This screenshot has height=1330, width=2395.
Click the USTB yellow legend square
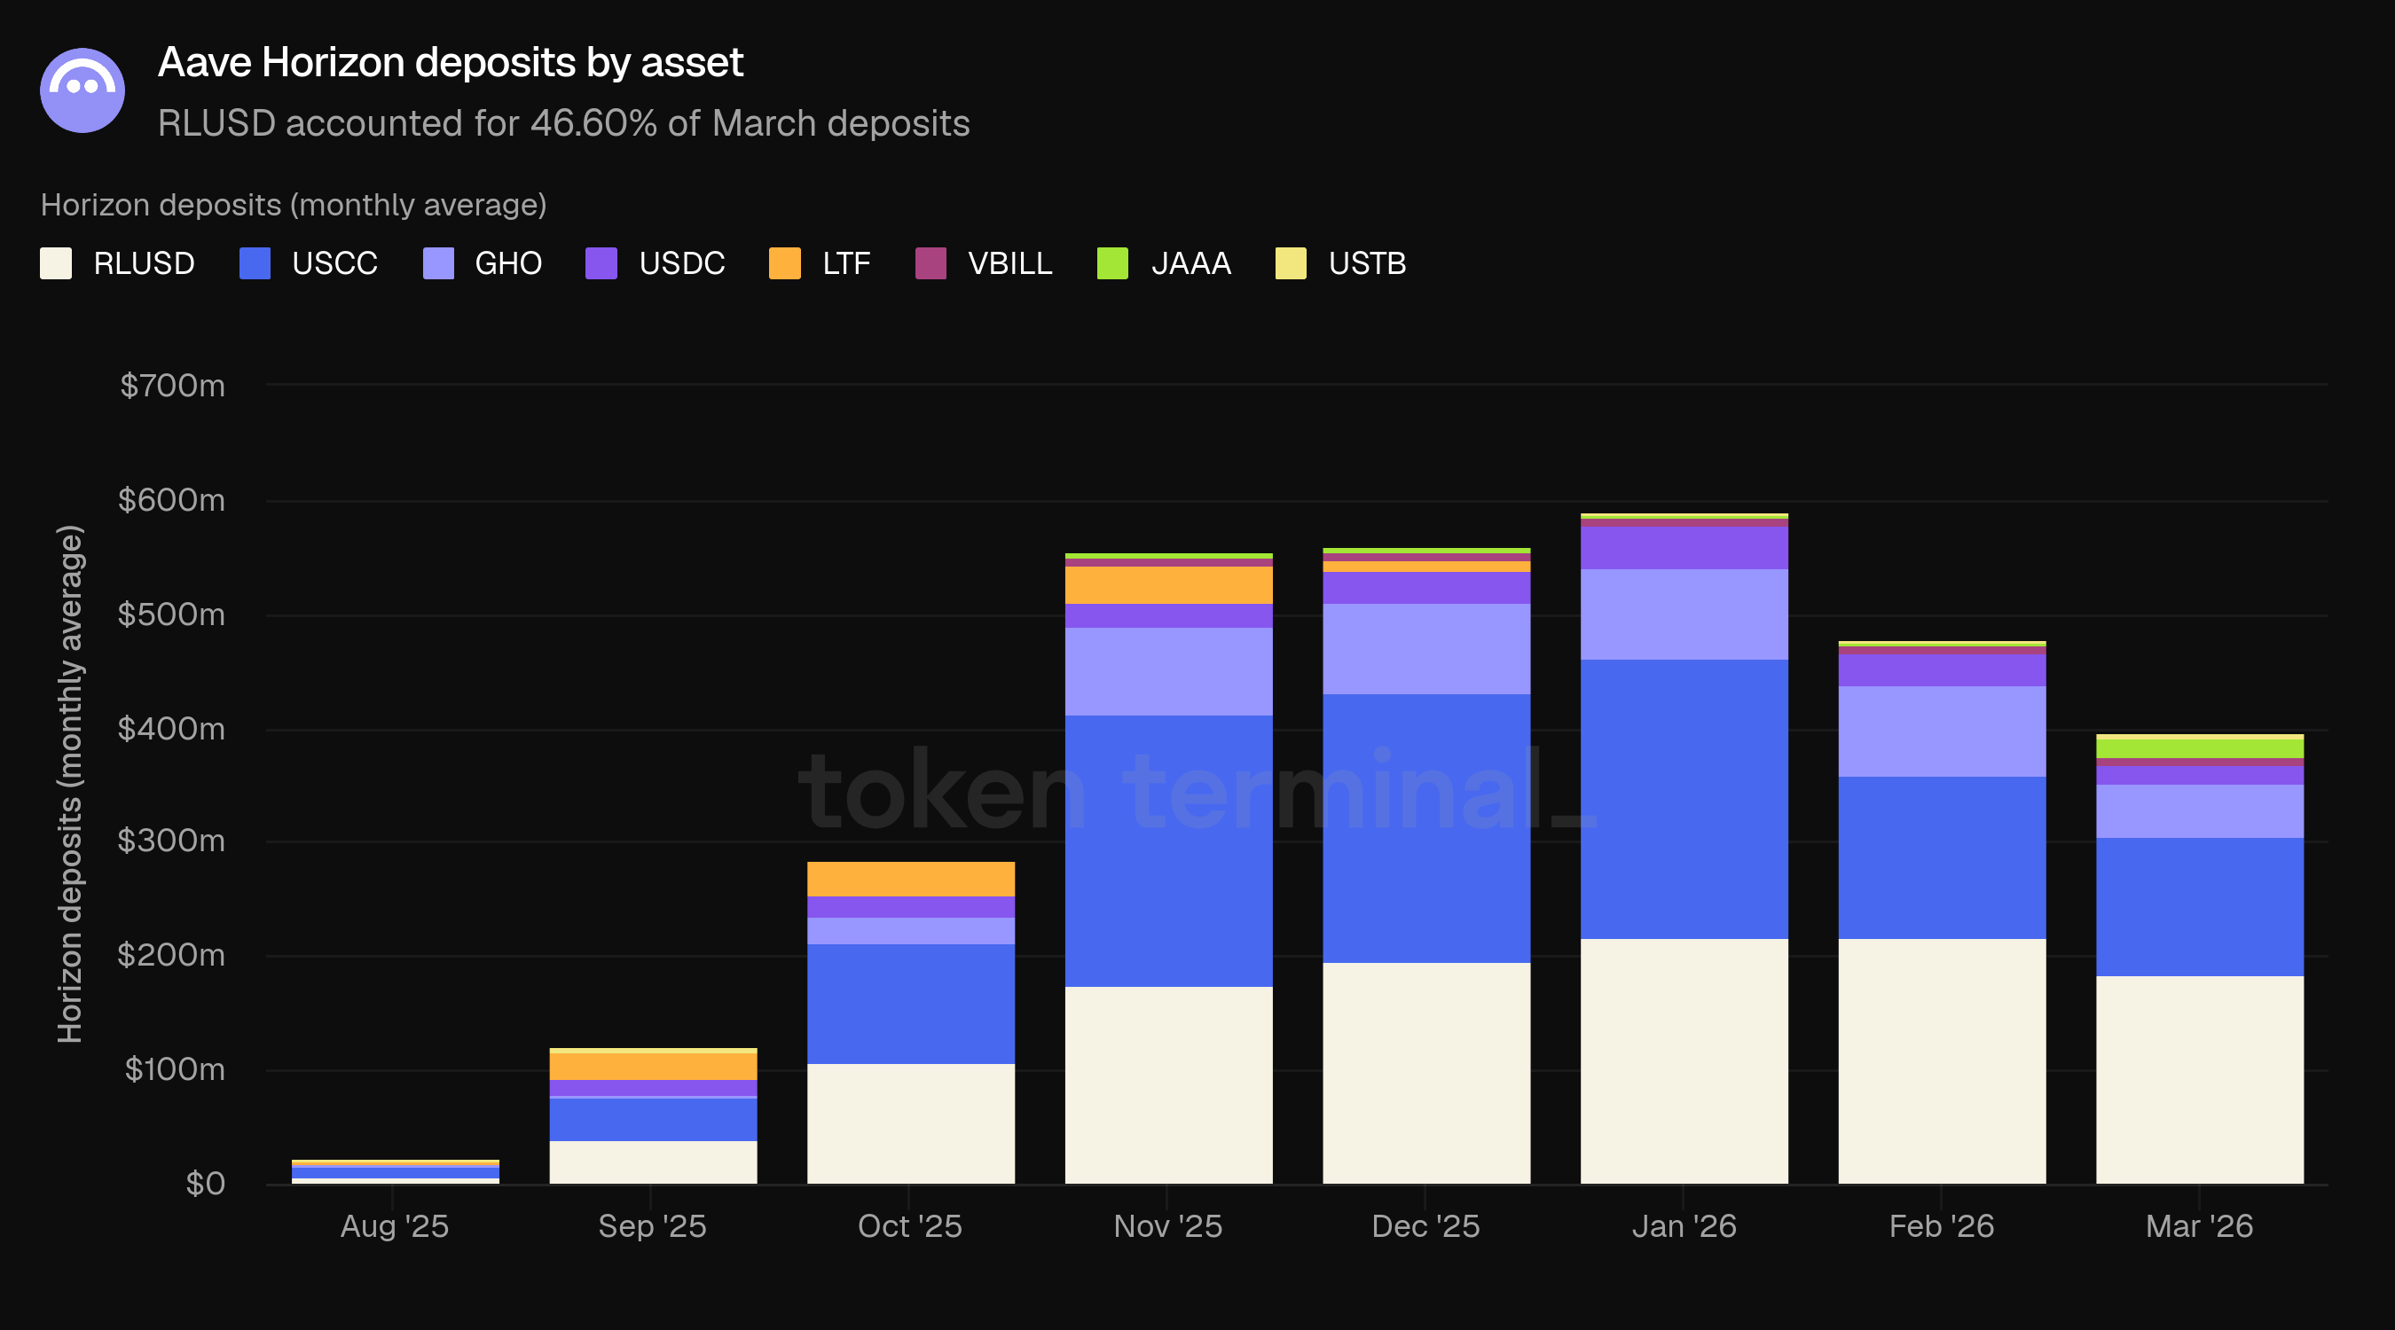[x=1291, y=263]
